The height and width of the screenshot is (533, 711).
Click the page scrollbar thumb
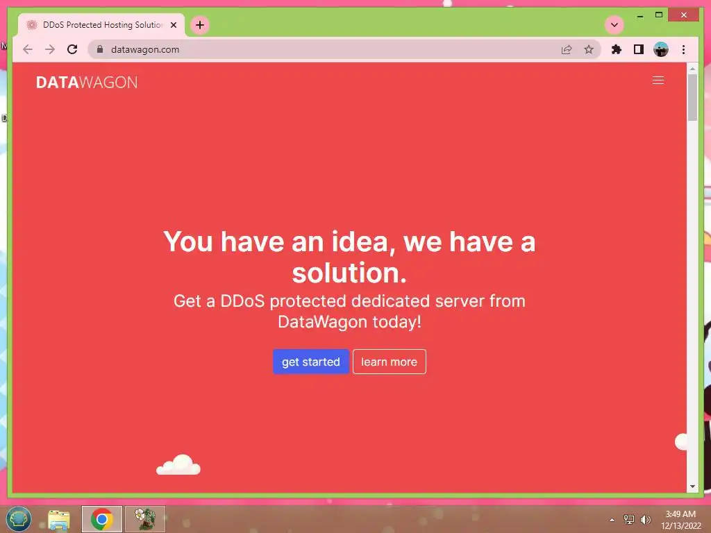point(692,97)
